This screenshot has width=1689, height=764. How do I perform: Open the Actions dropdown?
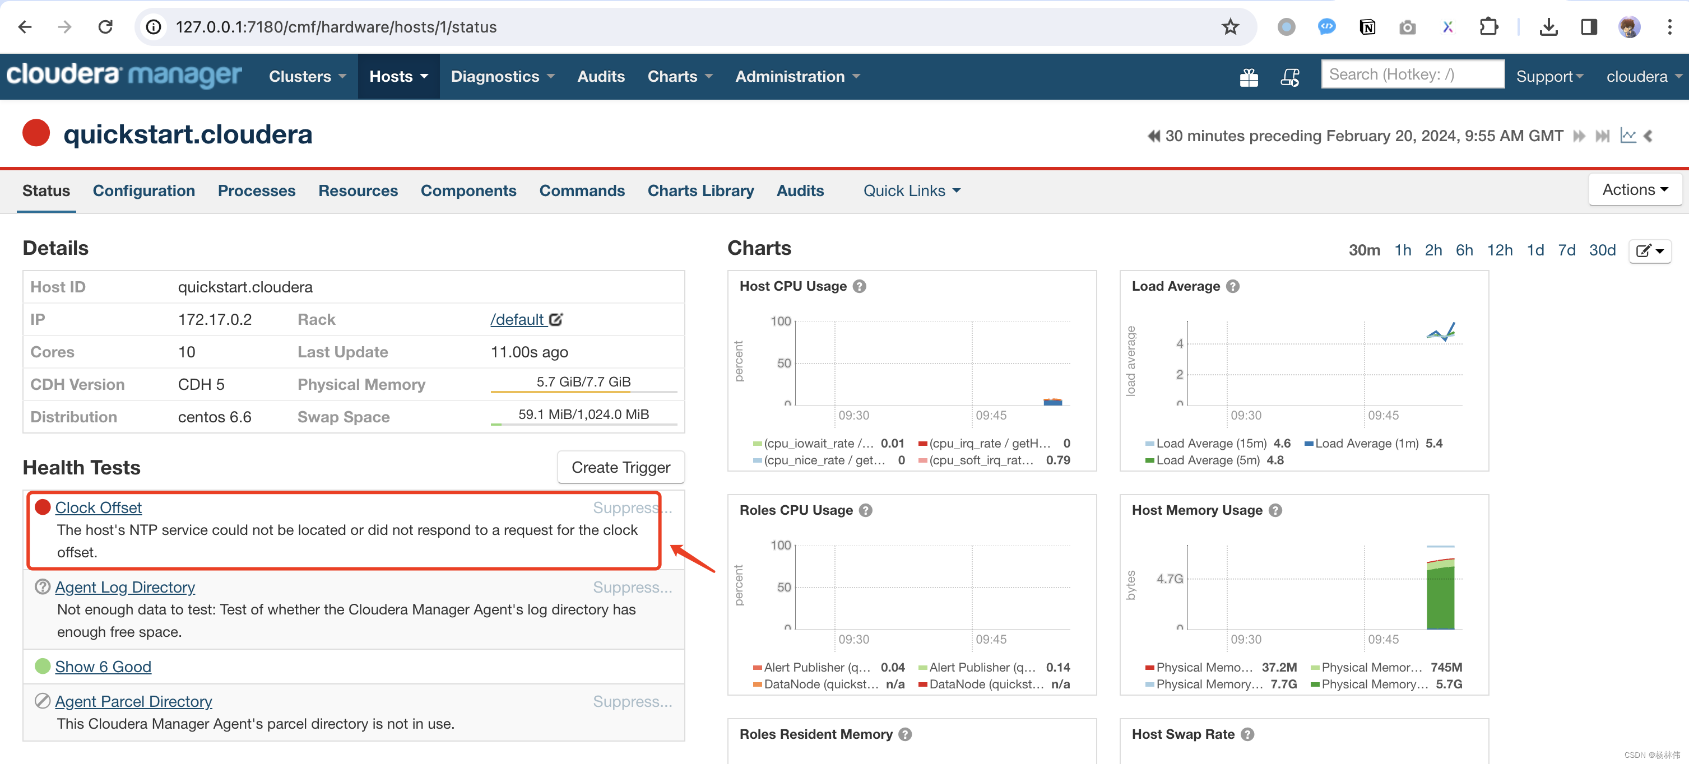click(1635, 190)
